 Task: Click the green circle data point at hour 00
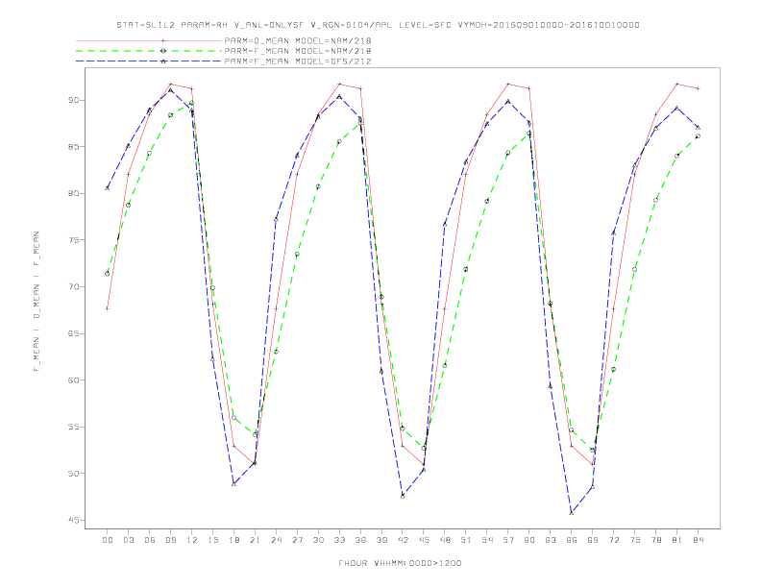108,274
